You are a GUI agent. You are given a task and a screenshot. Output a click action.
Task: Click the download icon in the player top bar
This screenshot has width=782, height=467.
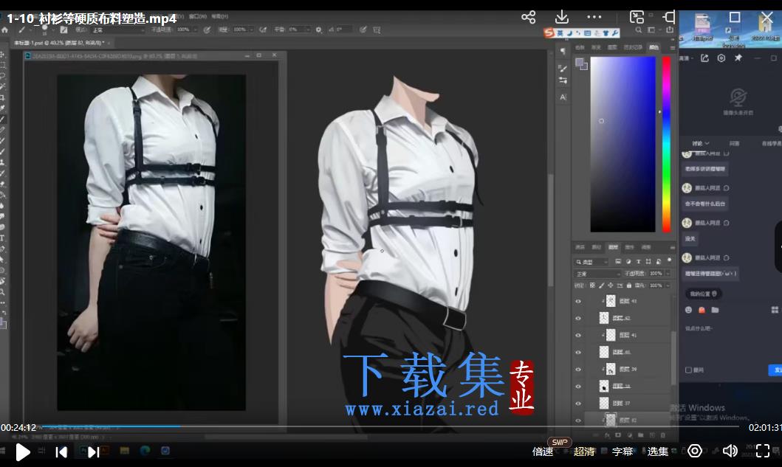(x=561, y=18)
